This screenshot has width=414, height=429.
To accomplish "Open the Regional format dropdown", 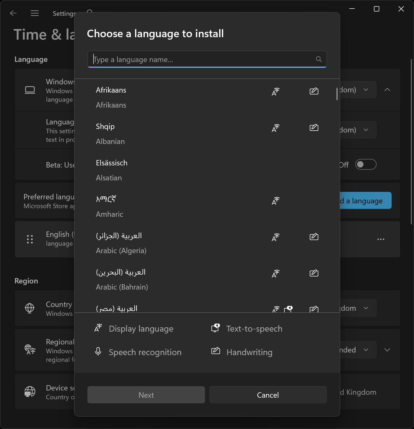I will (x=358, y=350).
